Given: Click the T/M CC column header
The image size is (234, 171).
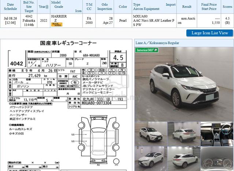Looking at the screenshot, I should (89, 7).
